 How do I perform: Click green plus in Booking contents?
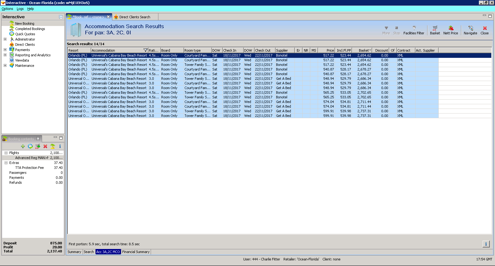[23, 146]
